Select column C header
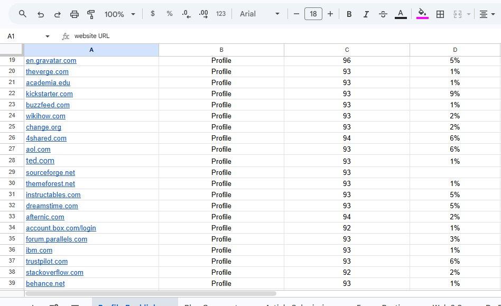This screenshot has height=306, width=501. click(x=347, y=50)
